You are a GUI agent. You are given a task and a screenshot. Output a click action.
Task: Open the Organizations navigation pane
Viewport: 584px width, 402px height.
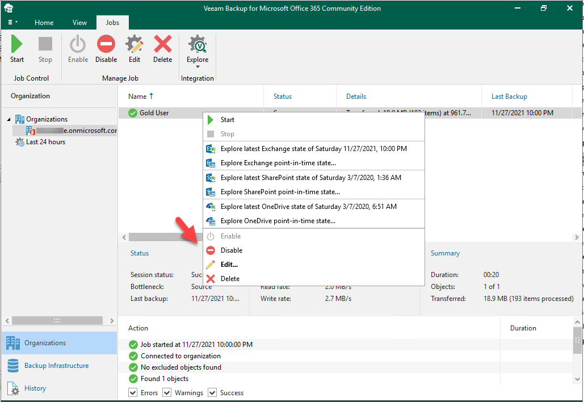pos(59,343)
